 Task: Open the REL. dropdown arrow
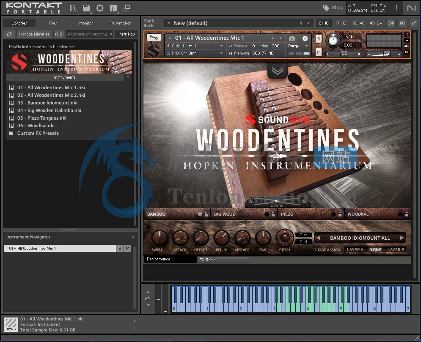[226, 250]
